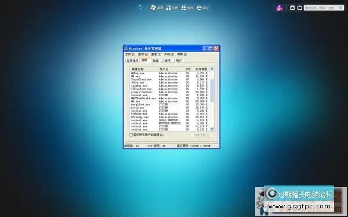Sort by the 内存使用 column header
The image size is (348, 217).
[x=201, y=69]
